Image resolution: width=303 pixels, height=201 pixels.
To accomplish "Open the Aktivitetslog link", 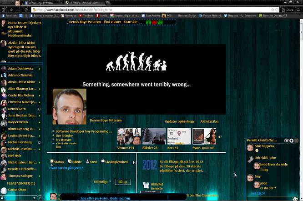I will 209,121.
